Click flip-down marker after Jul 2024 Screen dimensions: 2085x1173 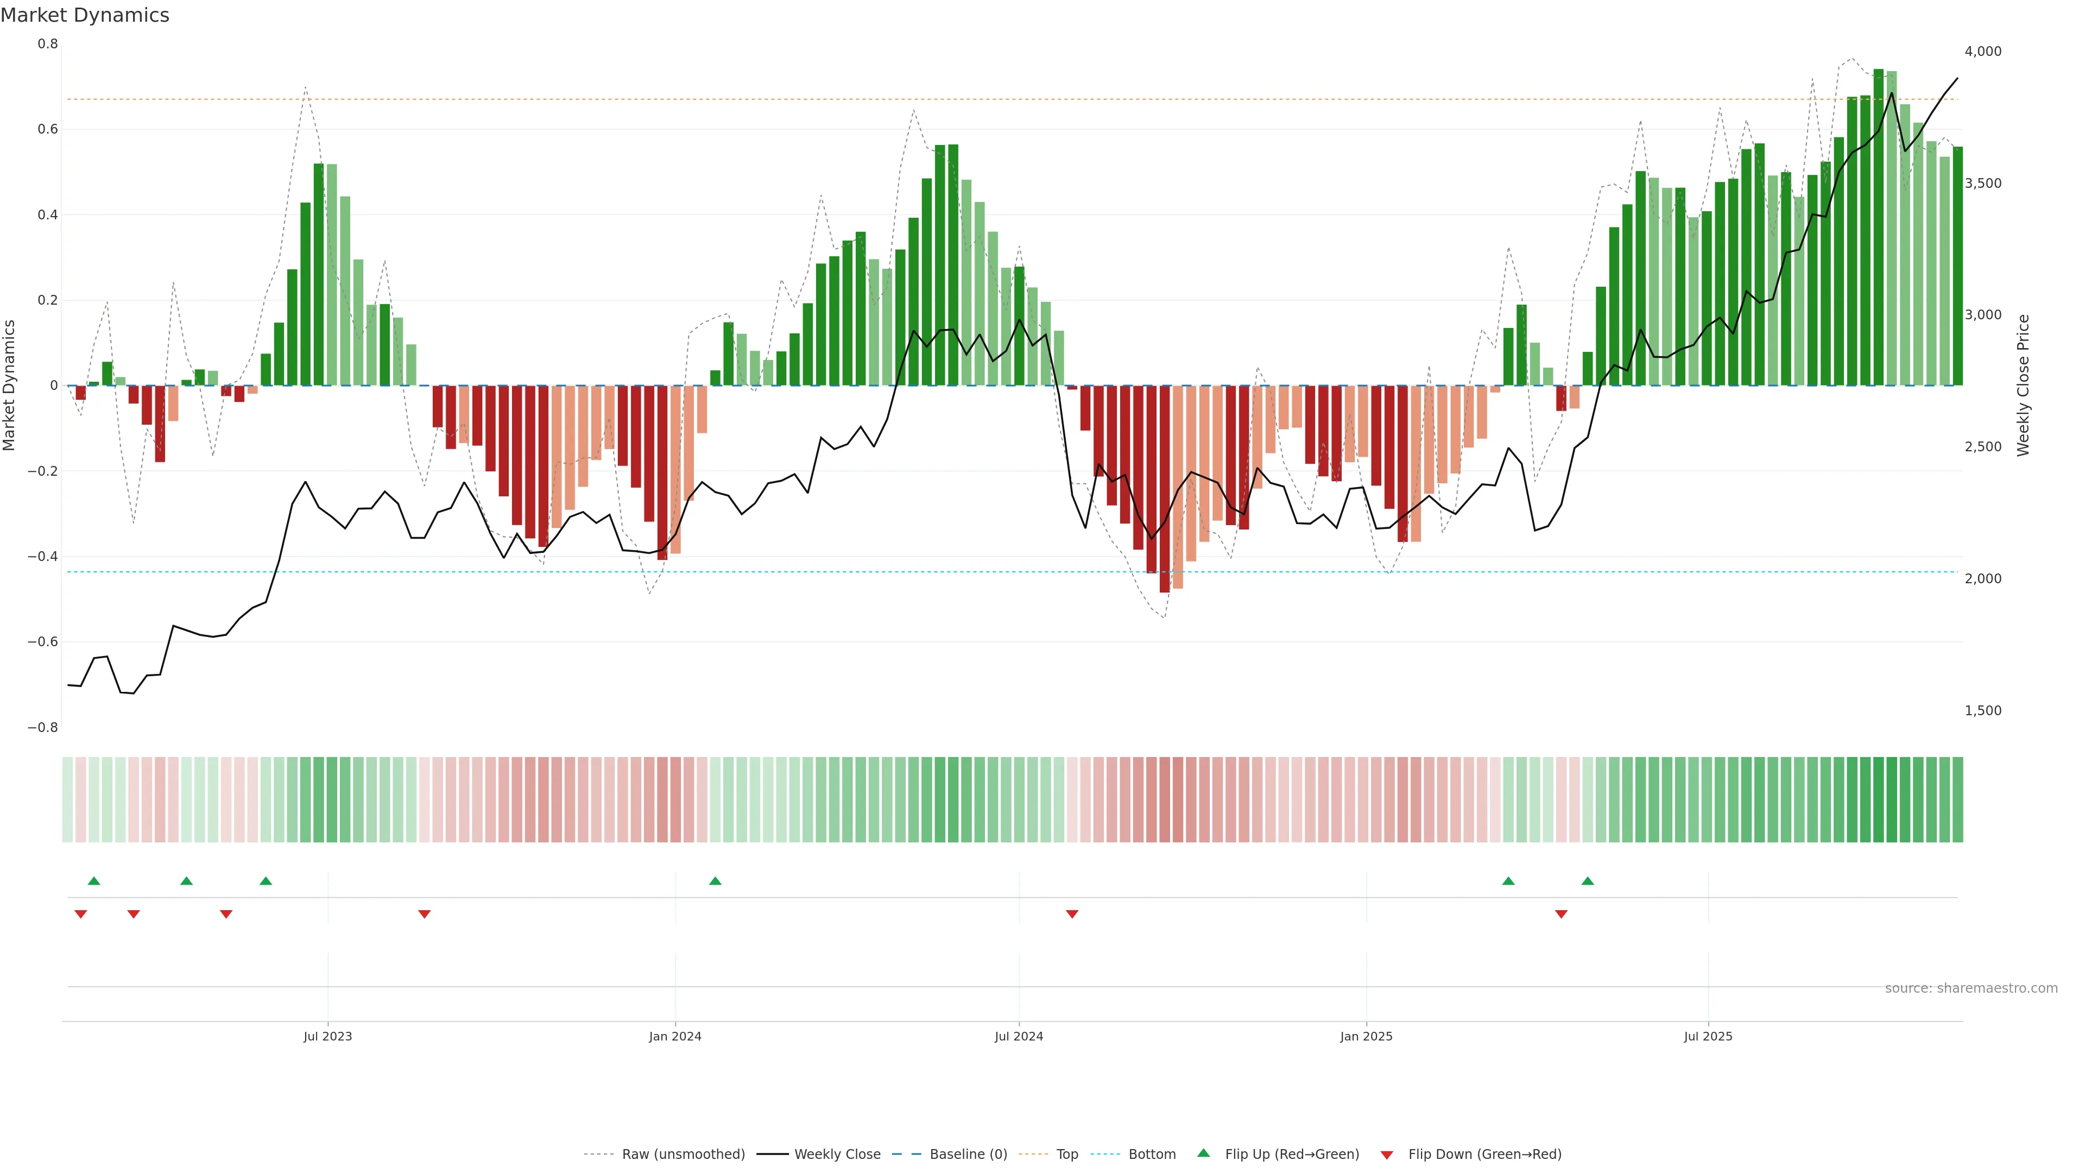[x=1072, y=914]
